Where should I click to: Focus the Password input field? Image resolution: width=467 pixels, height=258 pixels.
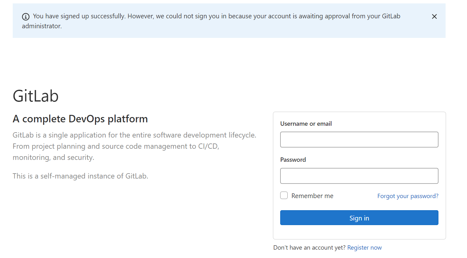[x=359, y=176]
